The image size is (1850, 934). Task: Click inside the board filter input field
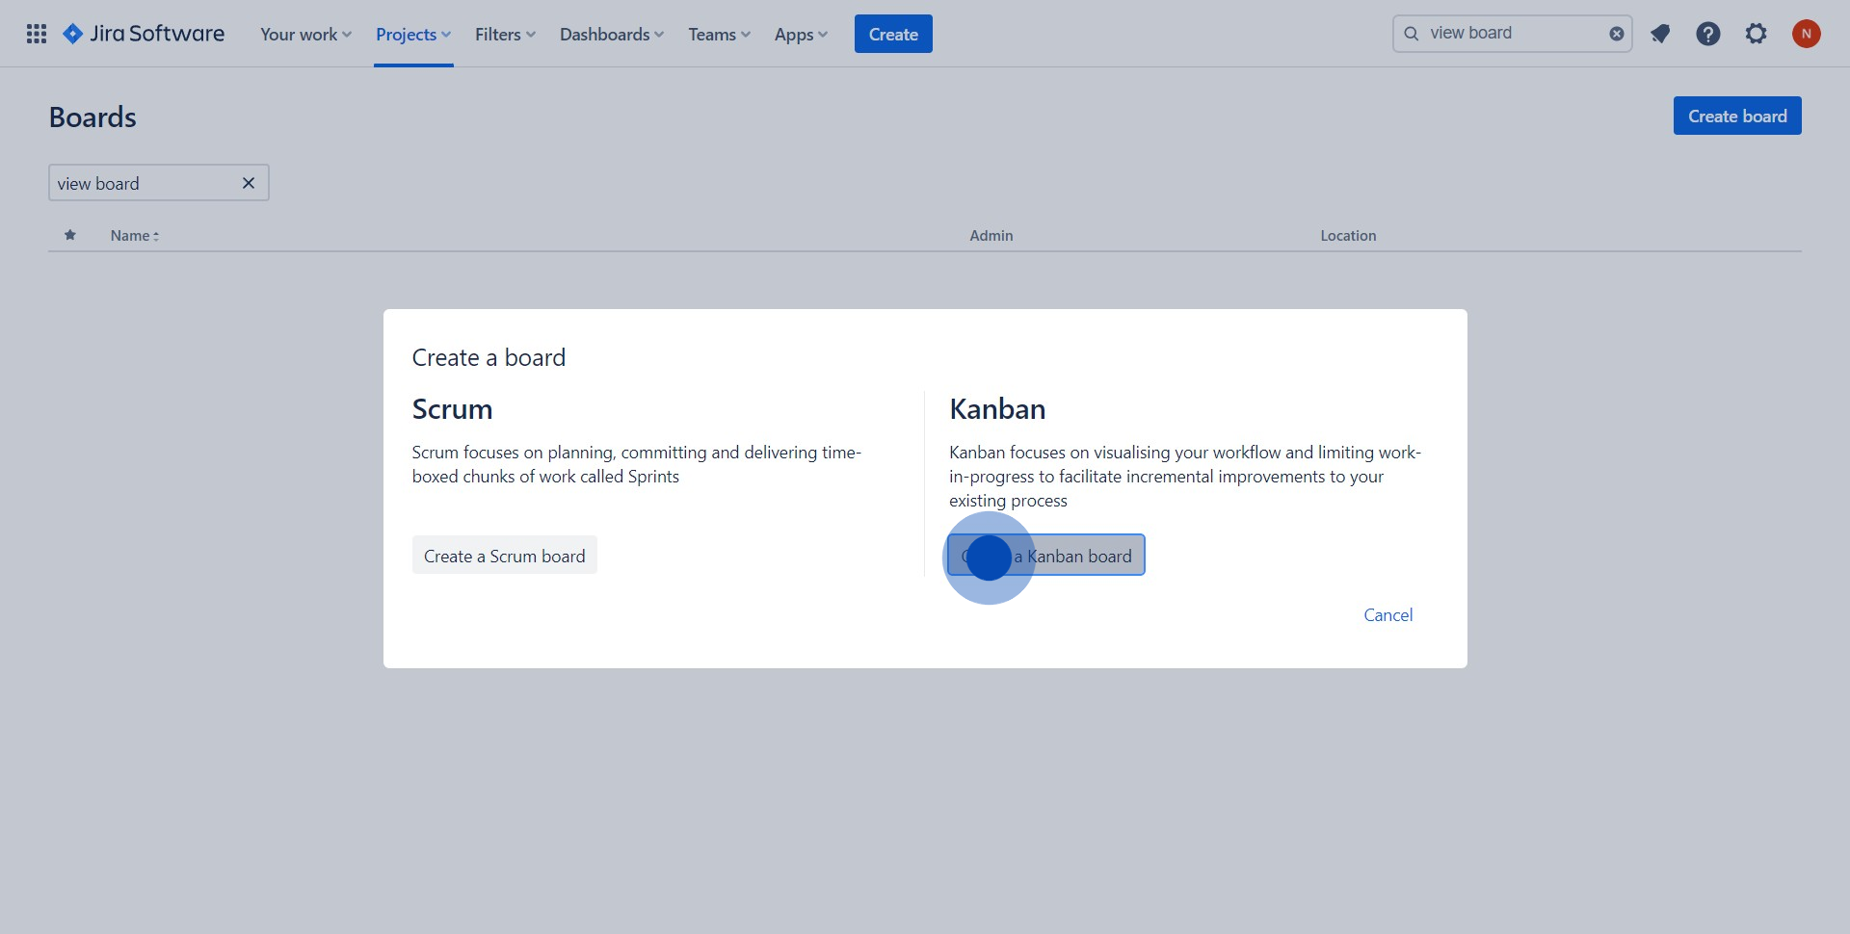(x=135, y=182)
